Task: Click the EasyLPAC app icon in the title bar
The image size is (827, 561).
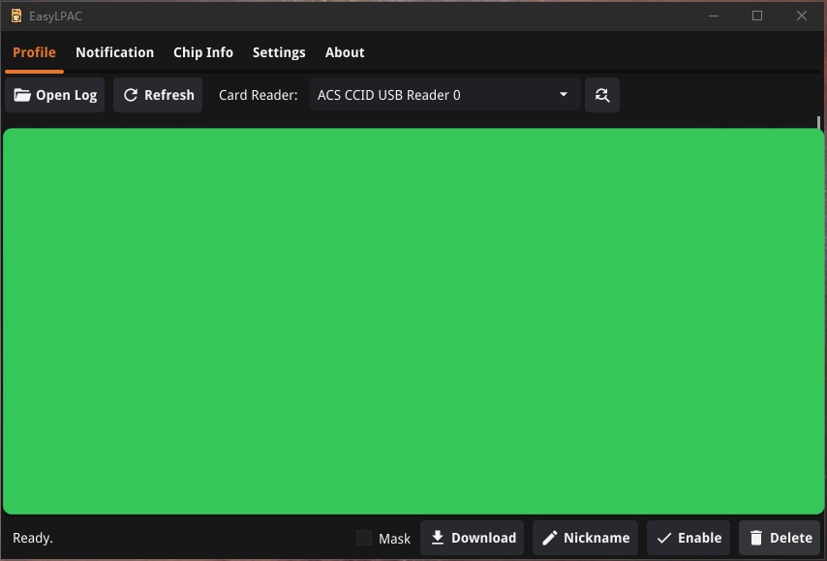Action: coord(15,16)
